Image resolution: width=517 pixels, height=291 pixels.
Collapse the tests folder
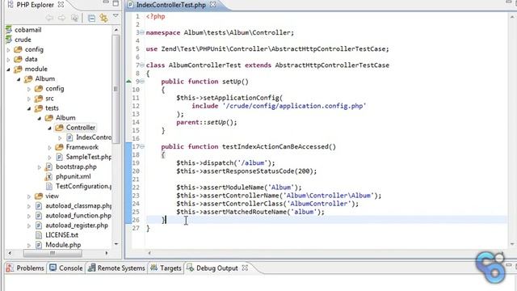pos(29,108)
